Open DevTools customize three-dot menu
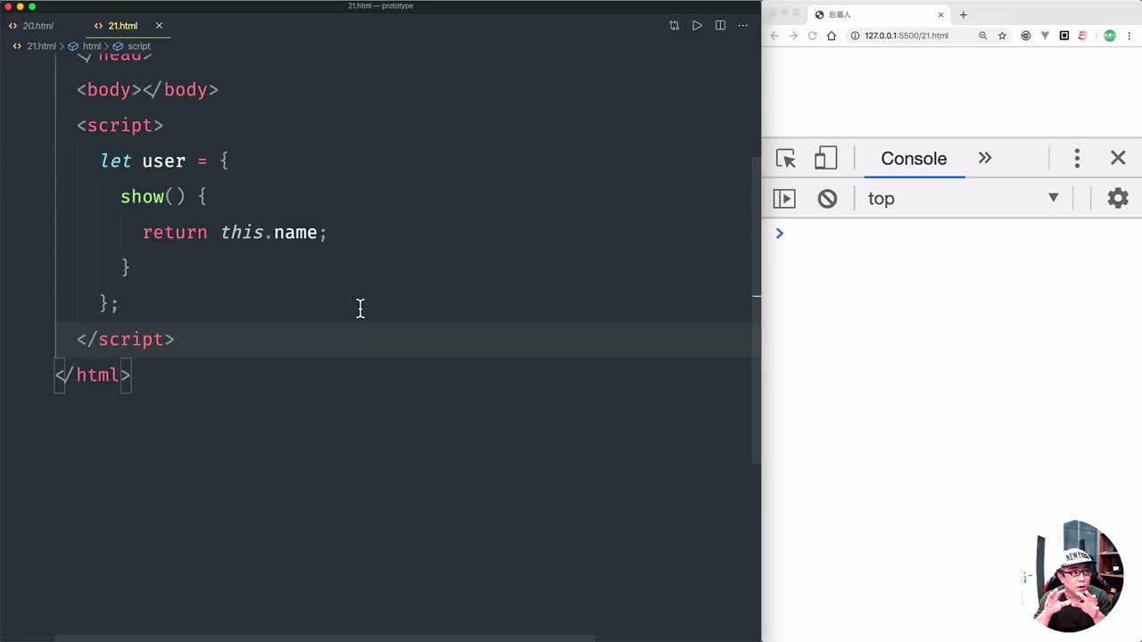This screenshot has height=642, width=1142. coord(1077,159)
